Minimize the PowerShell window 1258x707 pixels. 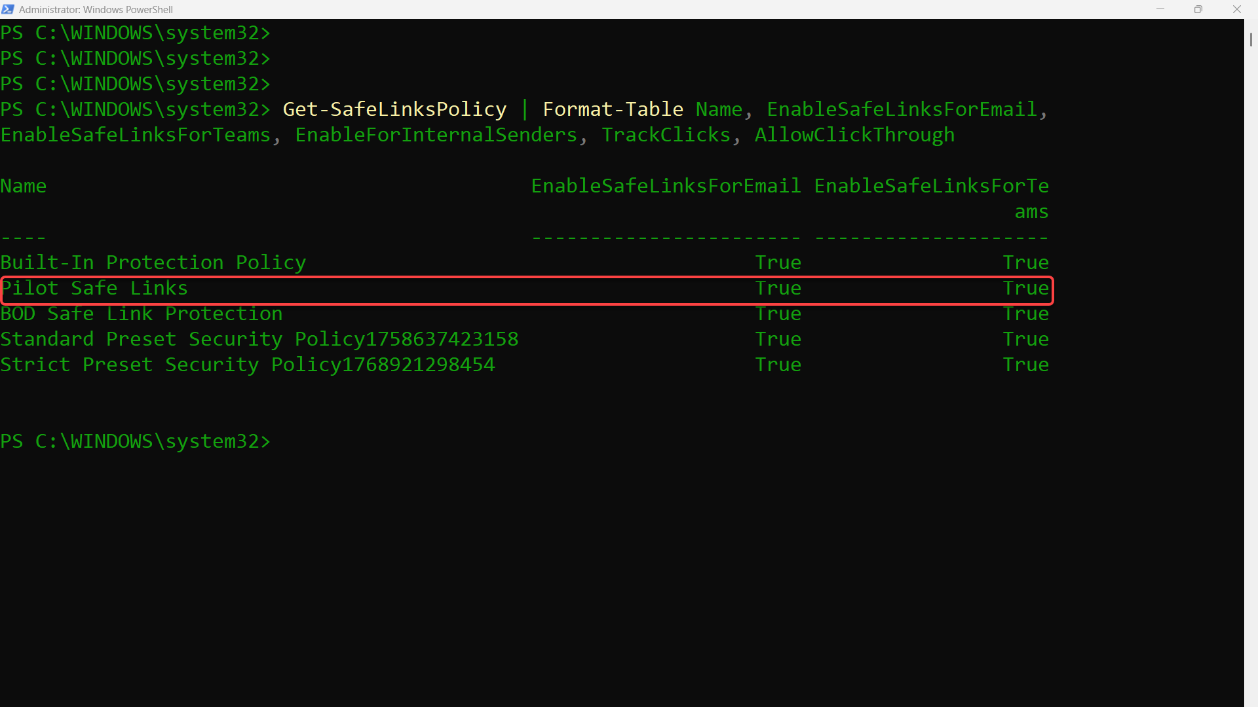[x=1160, y=9]
